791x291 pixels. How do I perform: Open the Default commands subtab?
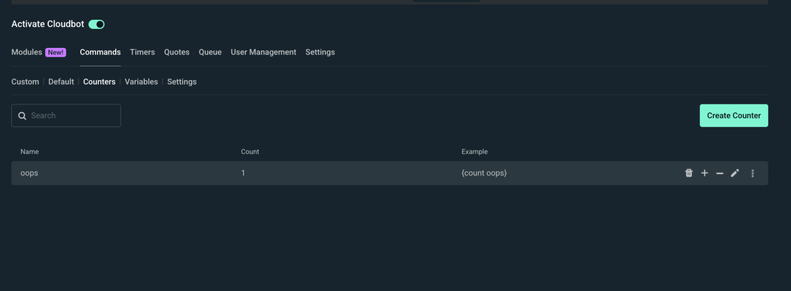[x=61, y=82]
